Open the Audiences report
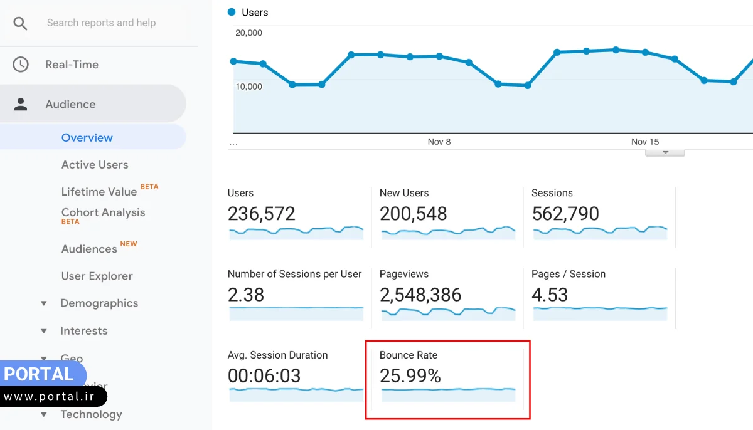This screenshot has width=753, height=430. pyautogui.click(x=88, y=249)
